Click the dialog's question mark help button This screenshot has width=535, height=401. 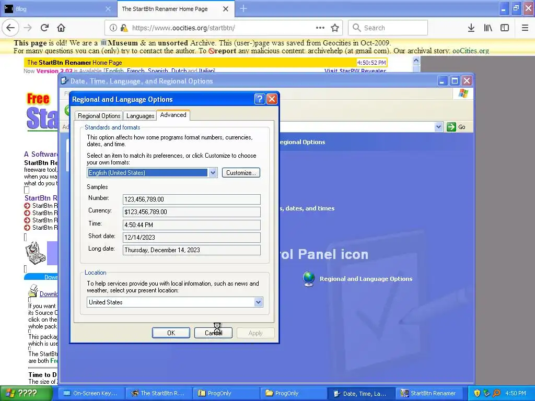(x=260, y=99)
